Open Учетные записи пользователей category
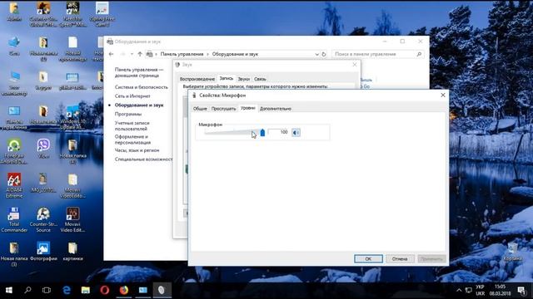The image size is (533, 299). [x=132, y=125]
